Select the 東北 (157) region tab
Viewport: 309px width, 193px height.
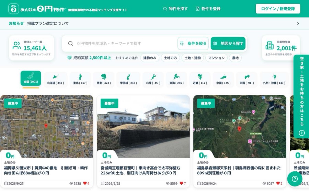point(80,79)
